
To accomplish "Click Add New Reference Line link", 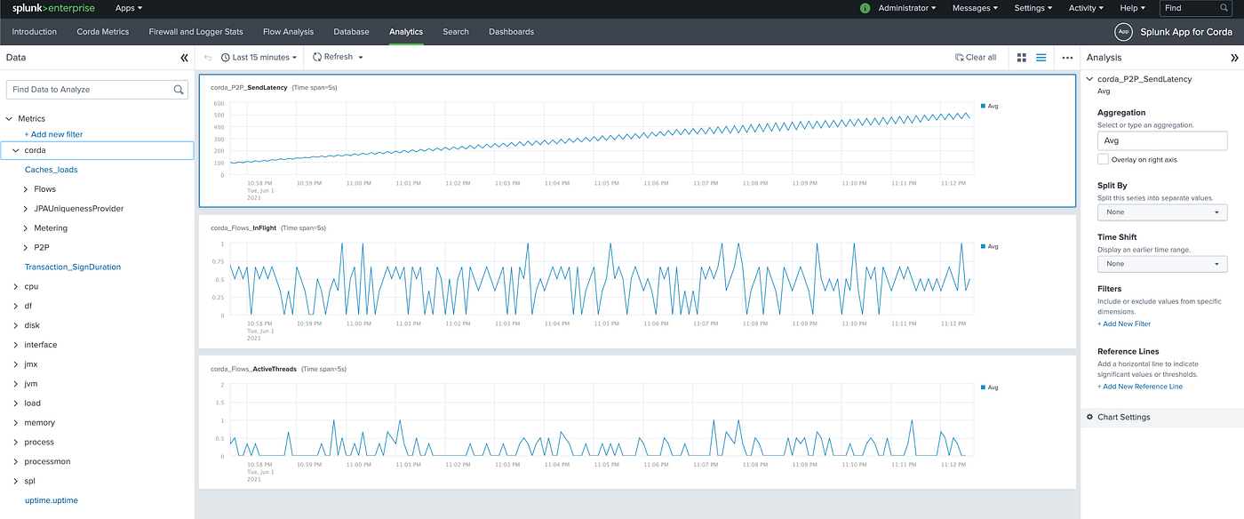I will [x=1140, y=387].
